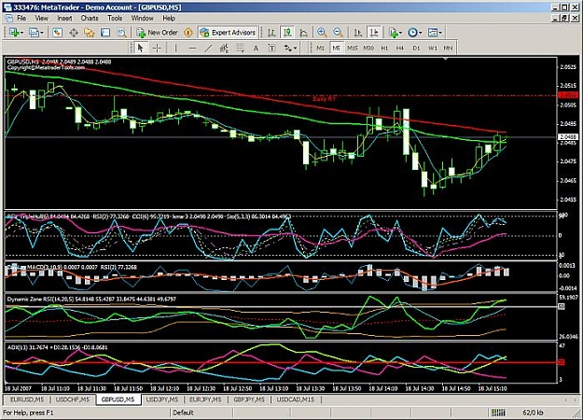Switch to the EURUSD,M5 chart tab

point(27,399)
